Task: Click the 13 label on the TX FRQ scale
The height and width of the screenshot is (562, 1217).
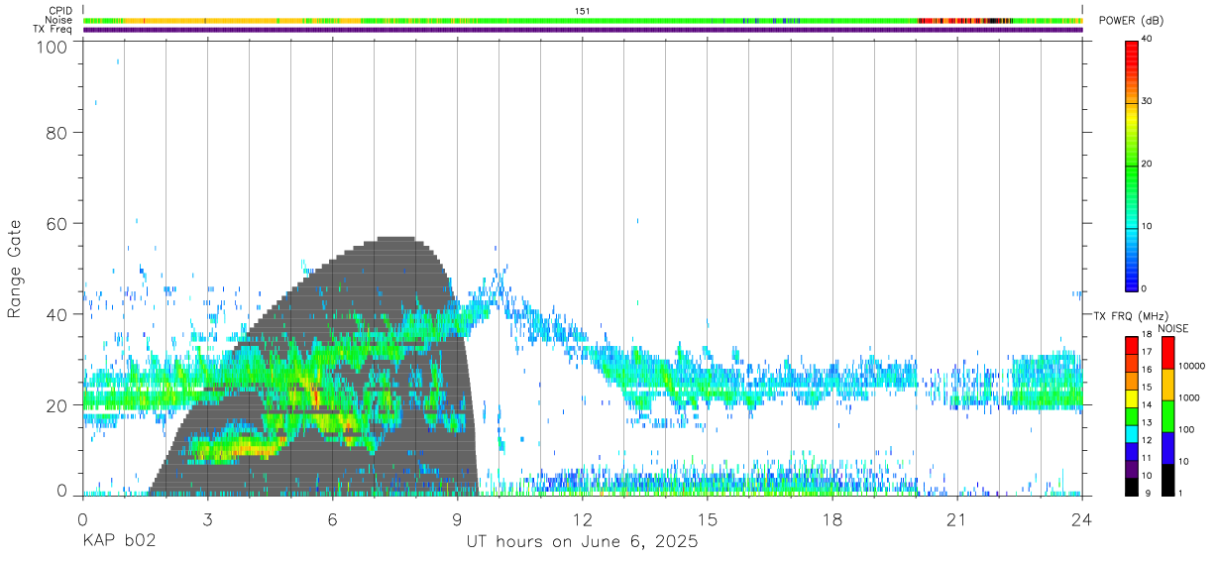Action: 1146,423
